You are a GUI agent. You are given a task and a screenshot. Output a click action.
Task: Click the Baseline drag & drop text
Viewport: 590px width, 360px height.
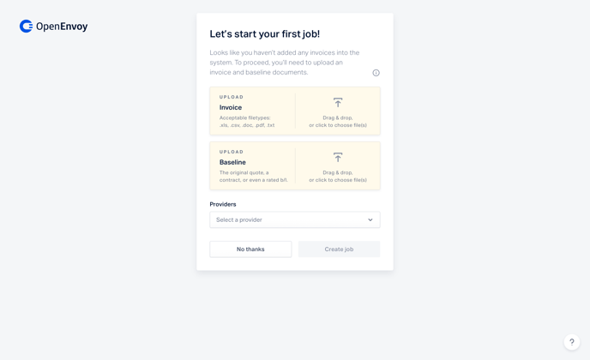point(338,177)
